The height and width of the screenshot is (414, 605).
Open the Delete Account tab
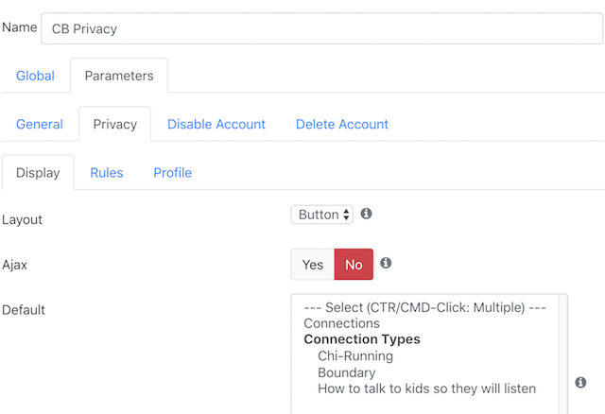pyautogui.click(x=342, y=124)
